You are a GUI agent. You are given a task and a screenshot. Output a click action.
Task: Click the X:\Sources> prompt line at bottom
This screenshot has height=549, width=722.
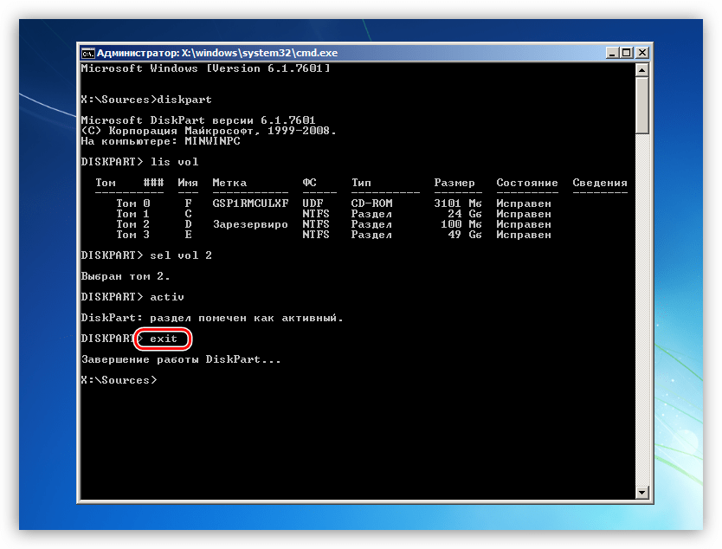tap(119, 380)
